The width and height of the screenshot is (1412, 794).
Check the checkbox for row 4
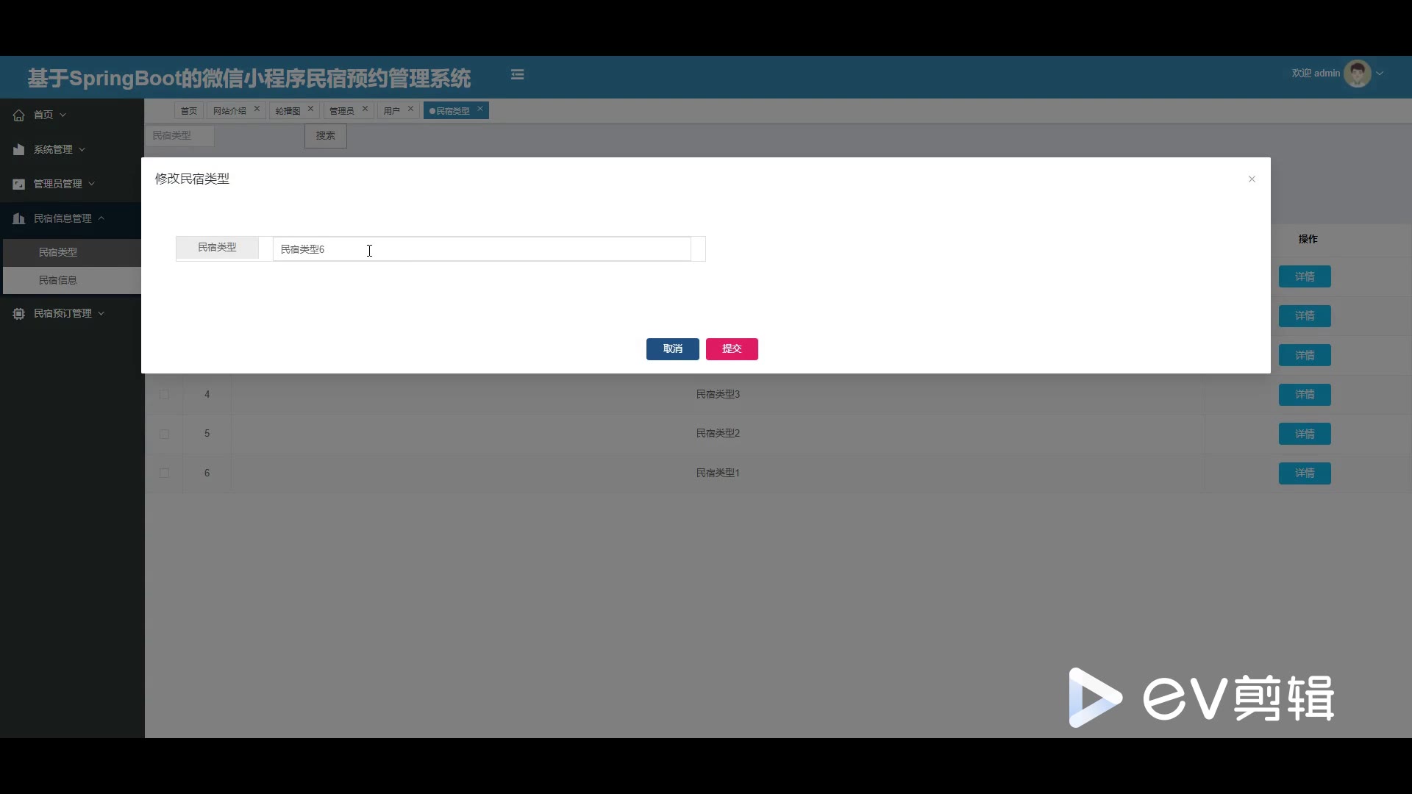coord(164,395)
